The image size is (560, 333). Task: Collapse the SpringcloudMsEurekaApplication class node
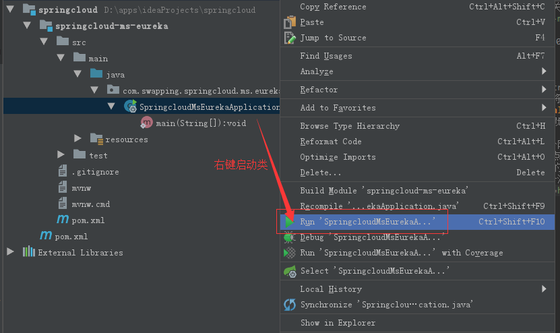[x=111, y=107]
